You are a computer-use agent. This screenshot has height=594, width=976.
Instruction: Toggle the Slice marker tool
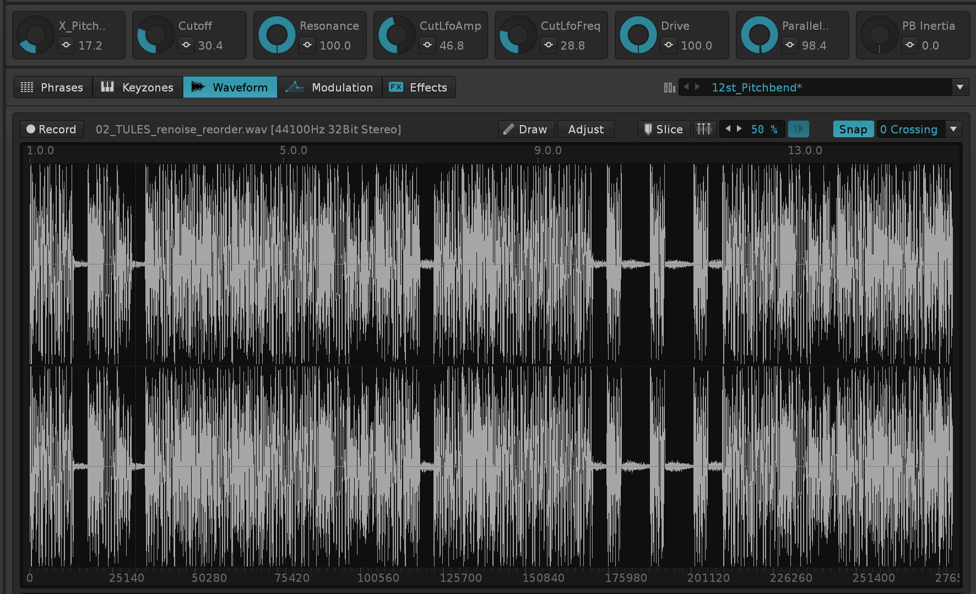click(x=664, y=129)
